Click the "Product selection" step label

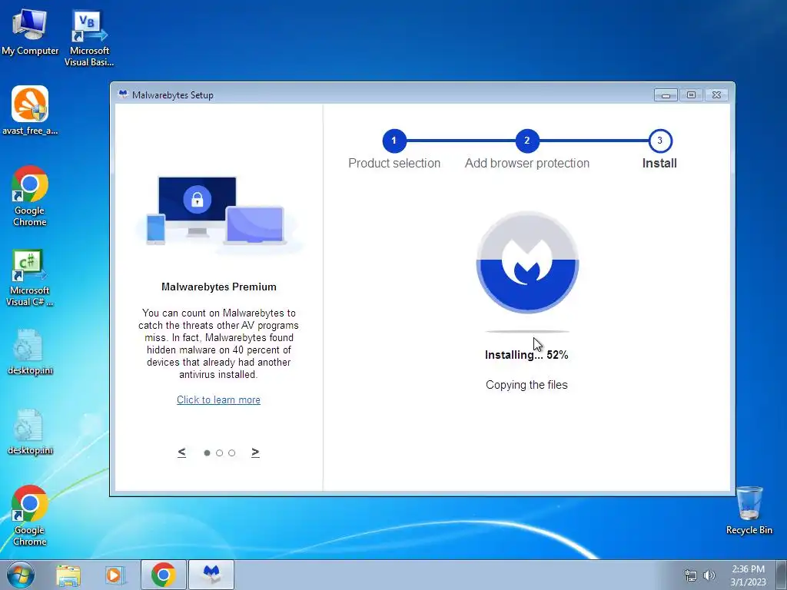pos(394,164)
